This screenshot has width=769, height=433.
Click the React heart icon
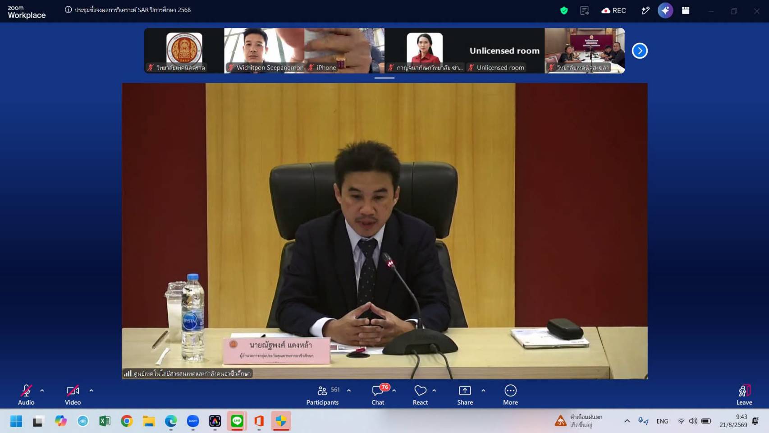tap(420, 391)
